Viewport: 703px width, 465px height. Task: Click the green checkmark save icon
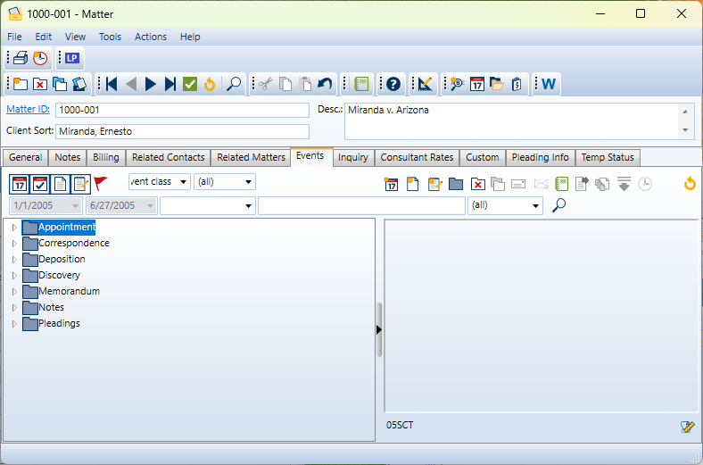pyautogui.click(x=190, y=84)
